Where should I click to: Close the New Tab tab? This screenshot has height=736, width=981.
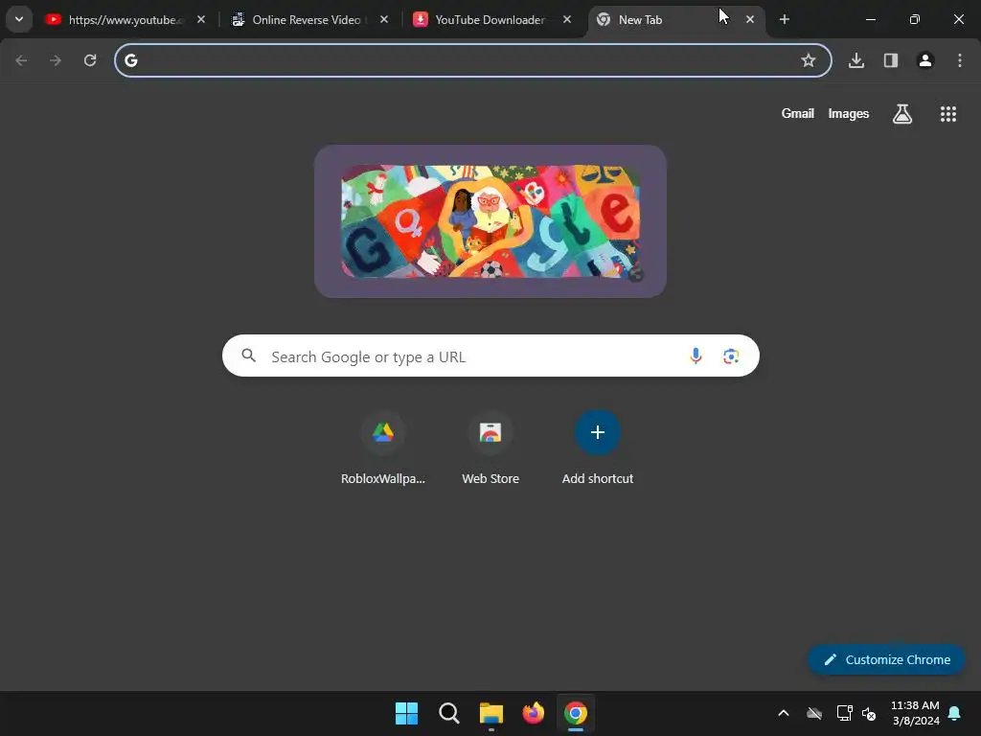click(x=749, y=19)
